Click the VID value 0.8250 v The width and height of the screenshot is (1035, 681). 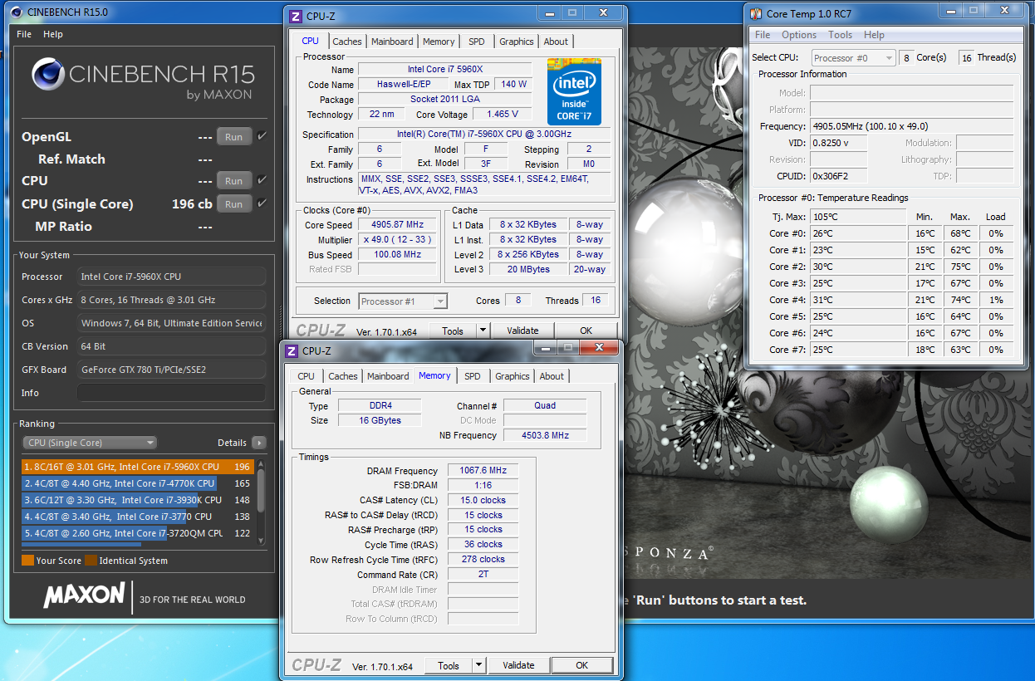pos(838,143)
